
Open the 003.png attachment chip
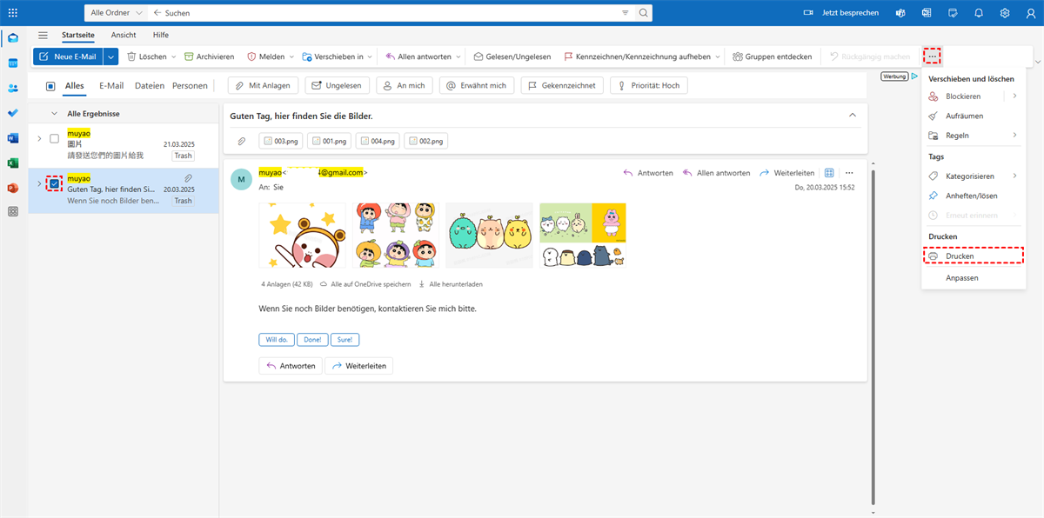(x=281, y=141)
